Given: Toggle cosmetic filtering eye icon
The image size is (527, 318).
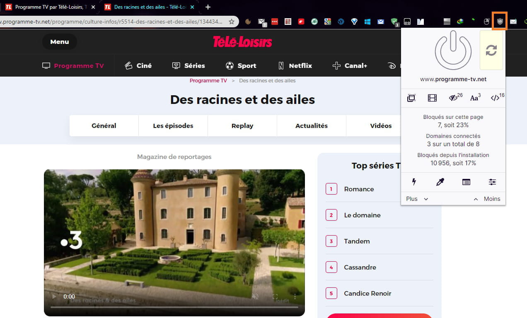Looking at the screenshot, I should [x=454, y=98].
